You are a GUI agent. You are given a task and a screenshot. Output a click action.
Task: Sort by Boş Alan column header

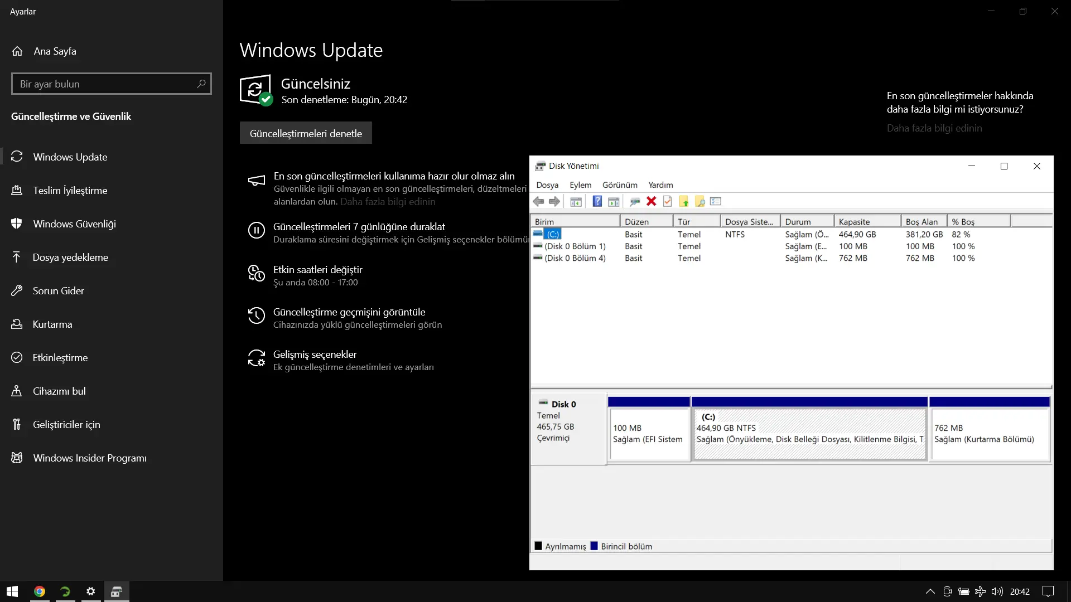point(924,222)
